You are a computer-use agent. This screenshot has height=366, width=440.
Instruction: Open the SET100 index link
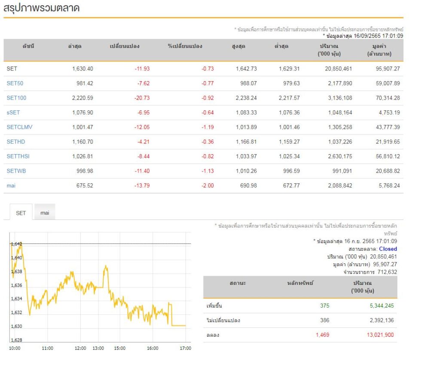pos(16,98)
